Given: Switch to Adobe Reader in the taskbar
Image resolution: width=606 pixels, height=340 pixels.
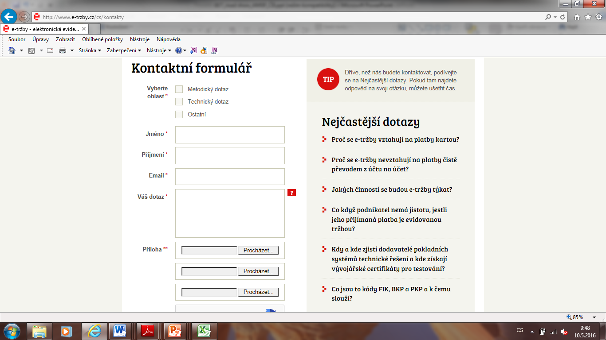Looking at the screenshot, I should [x=147, y=331].
